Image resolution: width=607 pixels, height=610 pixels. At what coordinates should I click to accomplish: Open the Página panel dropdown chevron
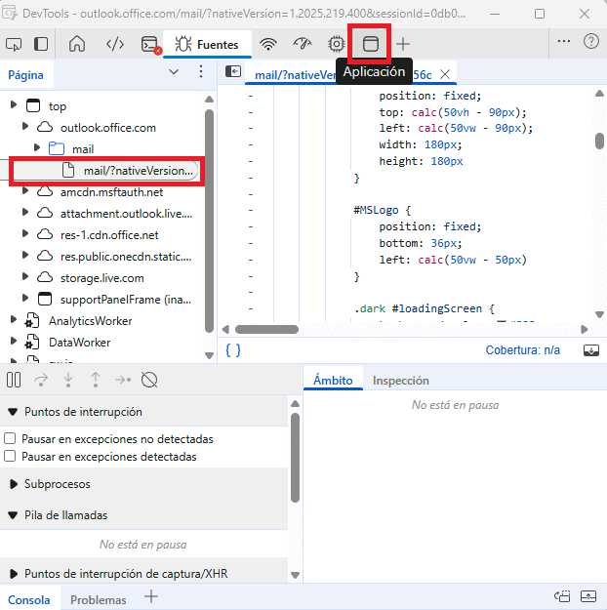[x=174, y=71]
